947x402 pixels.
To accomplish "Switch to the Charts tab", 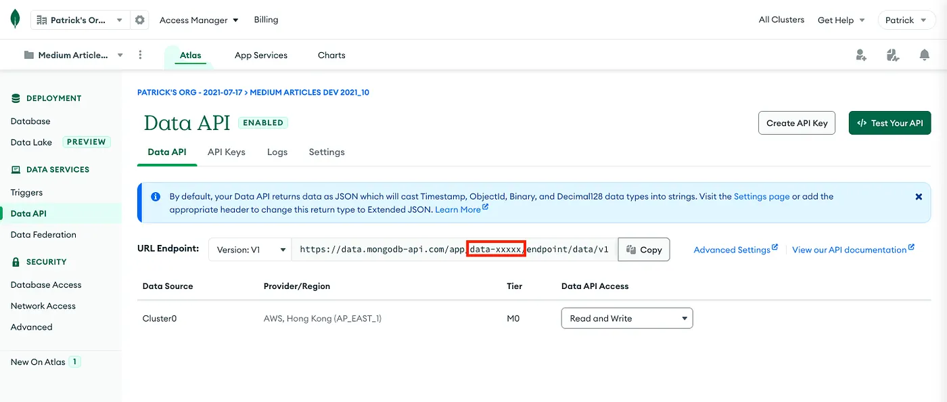I will [331, 55].
